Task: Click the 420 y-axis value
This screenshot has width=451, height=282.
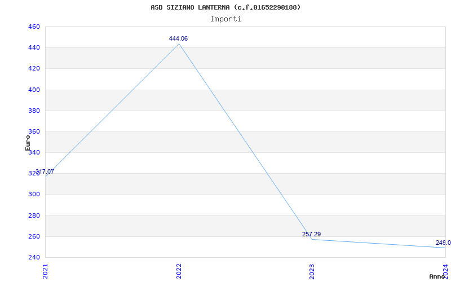Action: (34, 69)
